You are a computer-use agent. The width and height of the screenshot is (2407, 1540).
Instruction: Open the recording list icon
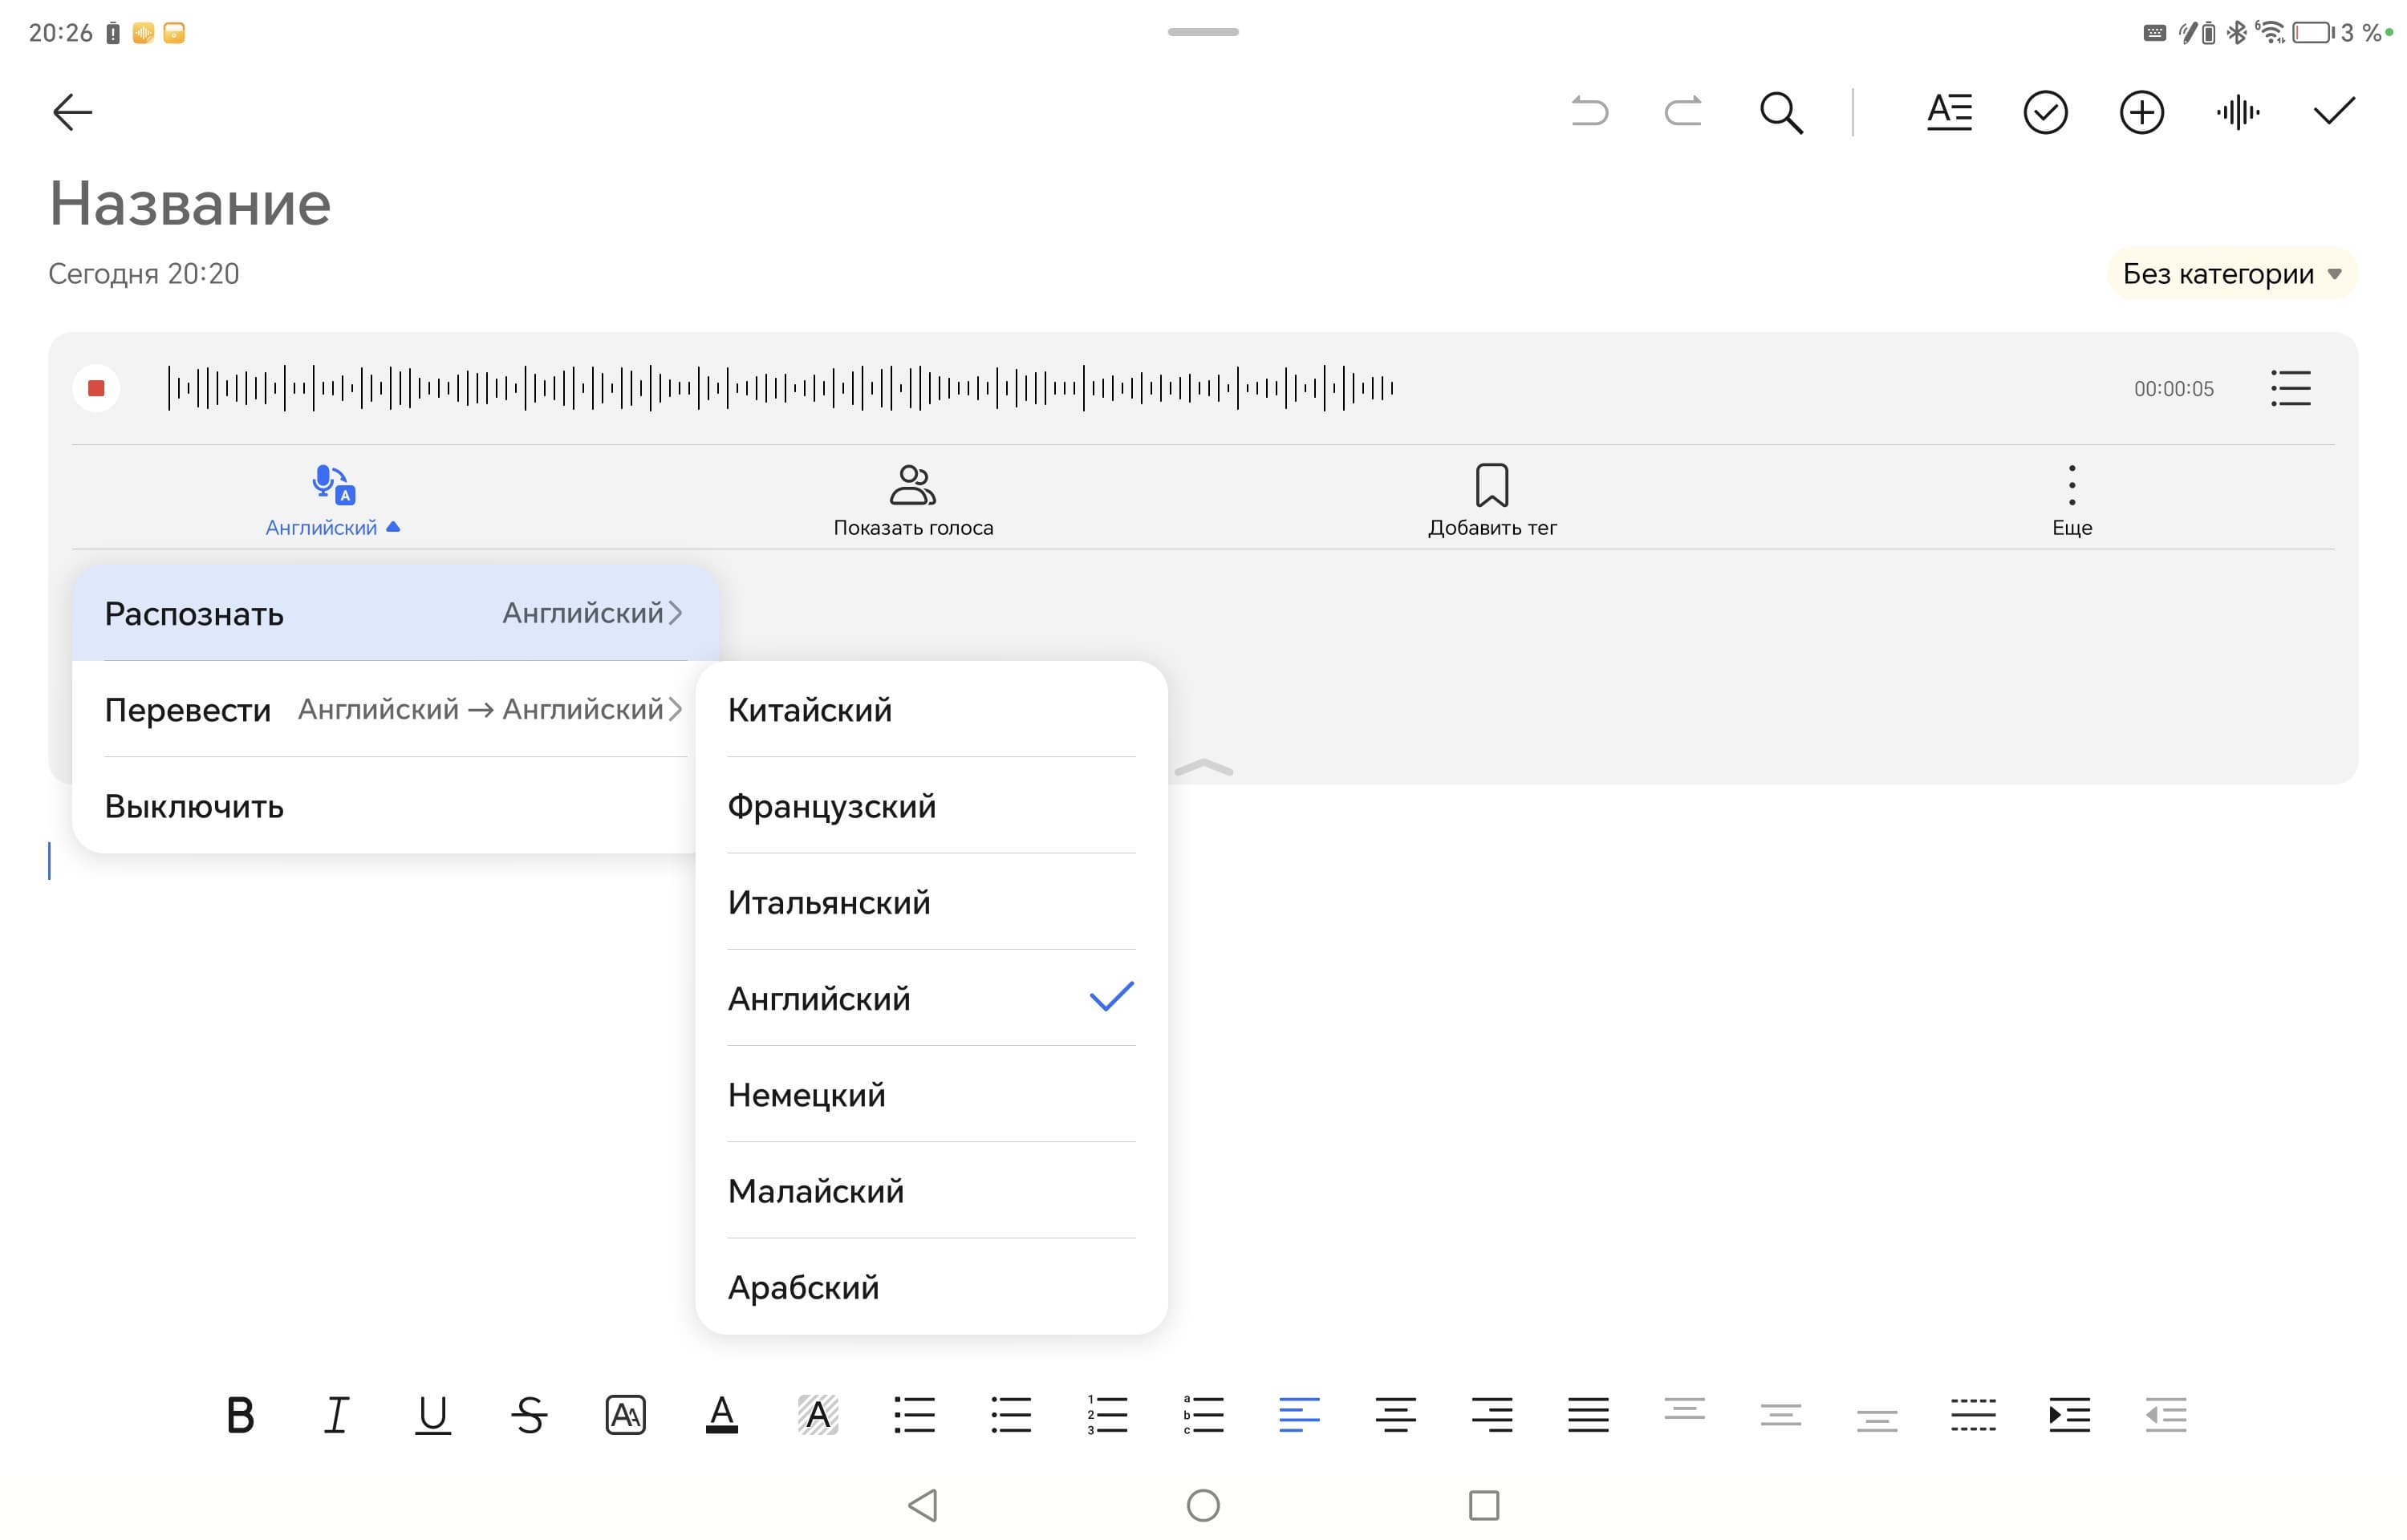2289,388
